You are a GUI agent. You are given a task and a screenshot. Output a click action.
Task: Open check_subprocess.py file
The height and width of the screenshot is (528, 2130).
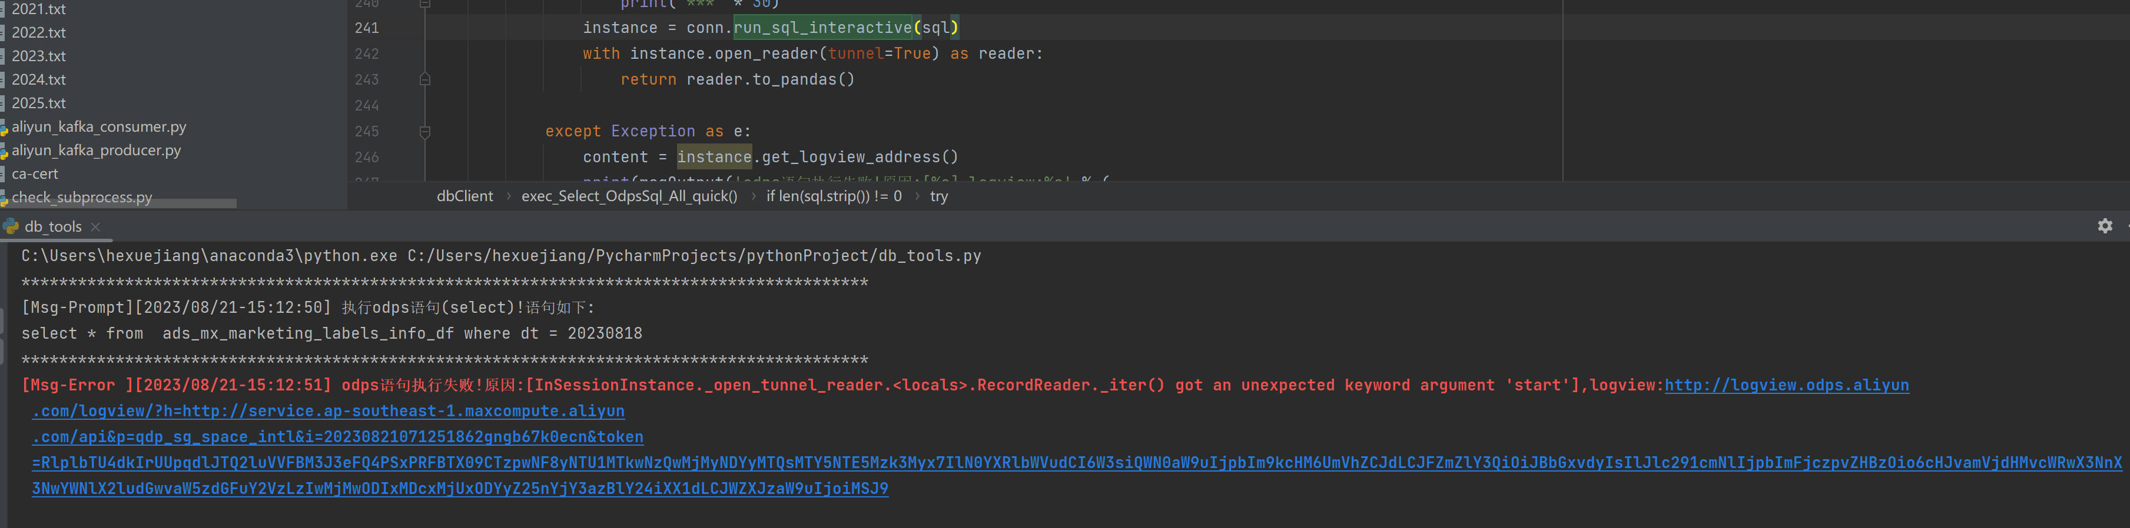[82, 198]
